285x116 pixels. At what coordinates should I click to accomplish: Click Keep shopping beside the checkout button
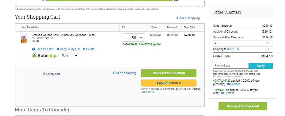[125, 73]
